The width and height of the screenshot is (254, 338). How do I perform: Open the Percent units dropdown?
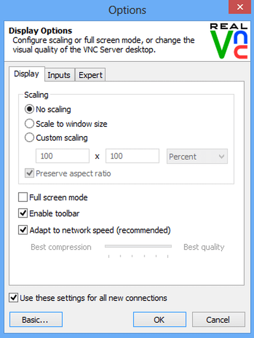pyautogui.click(x=197, y=156)
